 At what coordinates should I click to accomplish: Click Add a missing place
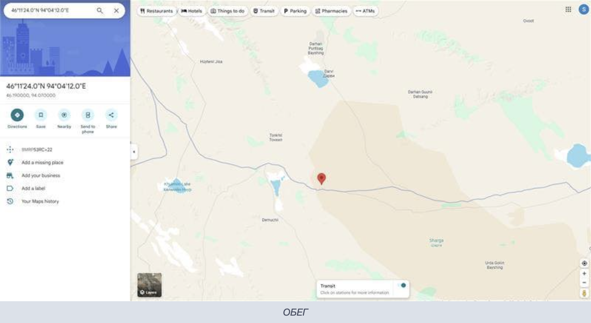click(42, 162)
